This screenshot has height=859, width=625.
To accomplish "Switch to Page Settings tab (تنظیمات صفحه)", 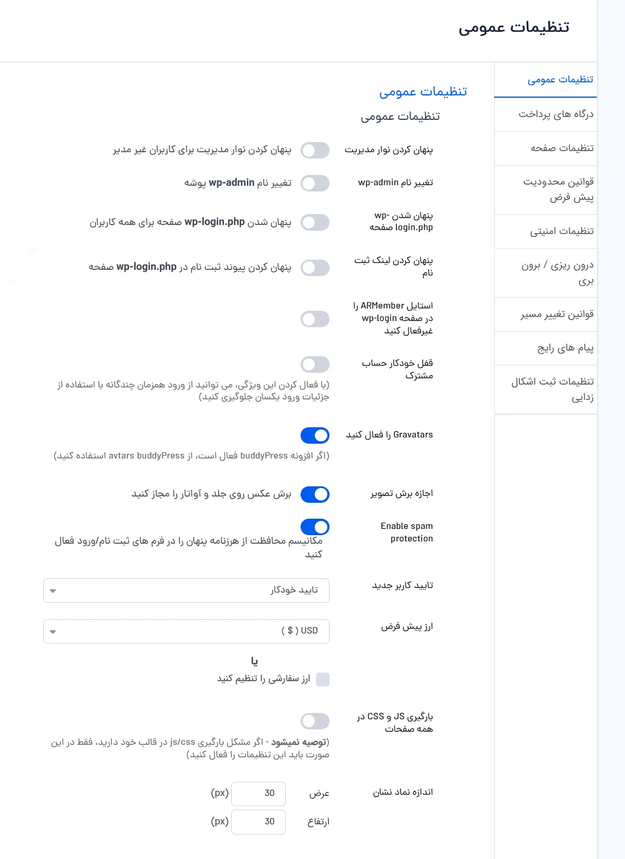I will pos(546,149).
